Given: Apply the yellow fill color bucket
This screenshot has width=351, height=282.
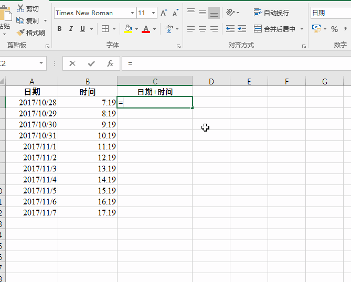Looking at the screenshot, I should [x=128, y=29].
